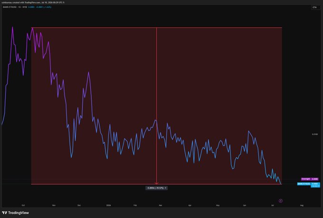Click the purple Overnight price label
The height and width of the screenshot is (218, 323).
(310, 179)
